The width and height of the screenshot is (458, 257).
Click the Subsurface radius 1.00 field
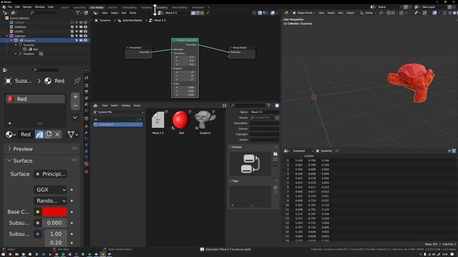coord(56,234)
